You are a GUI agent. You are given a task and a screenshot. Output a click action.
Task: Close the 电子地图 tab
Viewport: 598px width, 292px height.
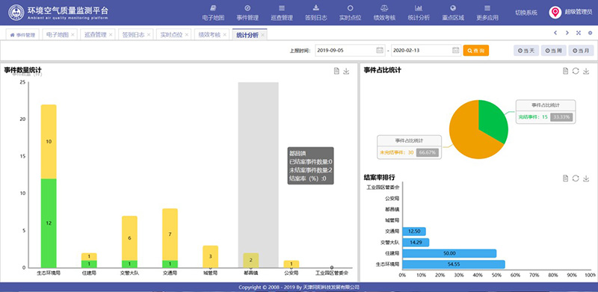[x=73, y=34]
